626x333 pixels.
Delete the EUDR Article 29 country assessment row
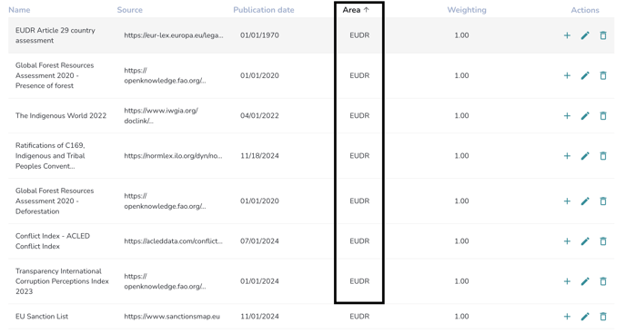(603, 35)
